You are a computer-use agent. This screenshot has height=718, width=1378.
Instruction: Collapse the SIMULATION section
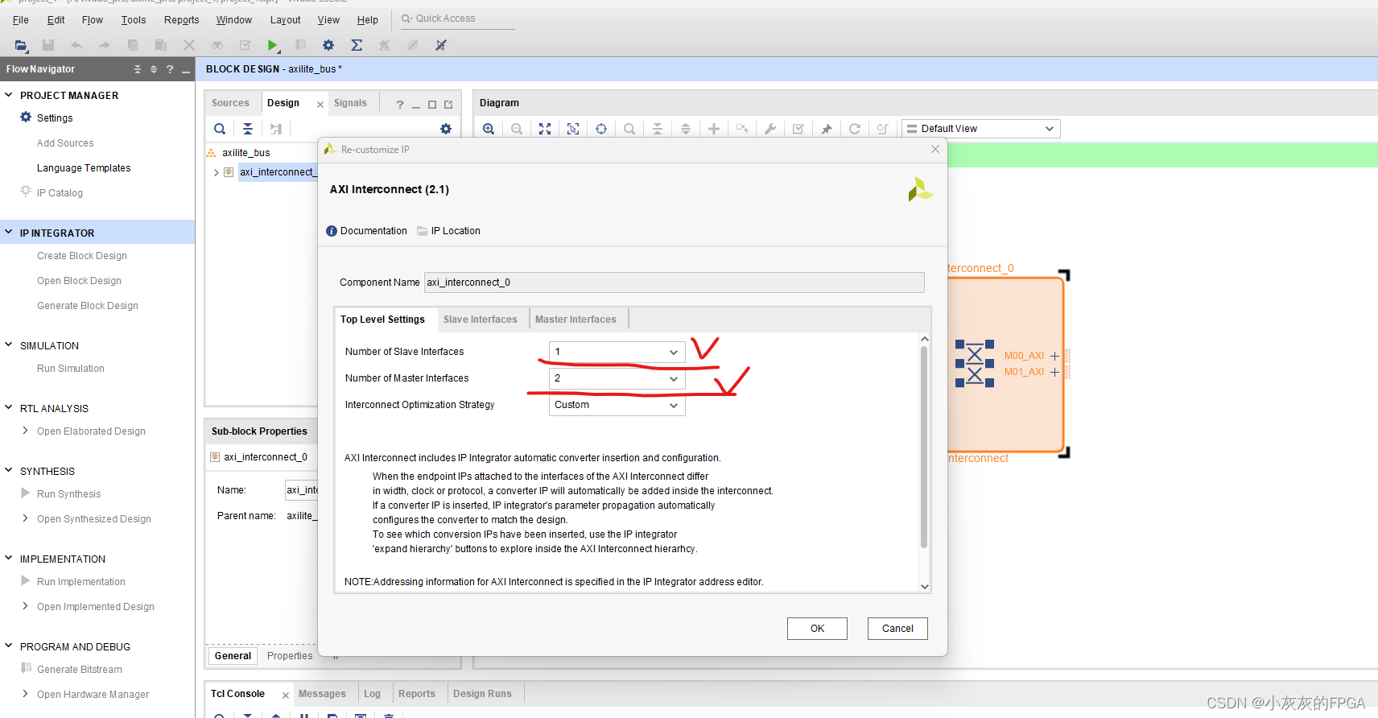tap(9, 345)
